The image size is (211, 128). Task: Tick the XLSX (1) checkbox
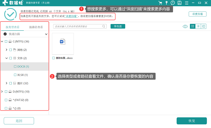15,75
